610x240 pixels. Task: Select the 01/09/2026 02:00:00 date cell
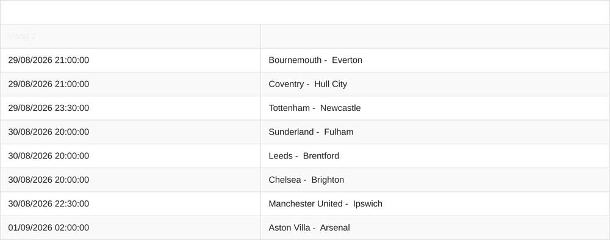(x=131, y=228)
